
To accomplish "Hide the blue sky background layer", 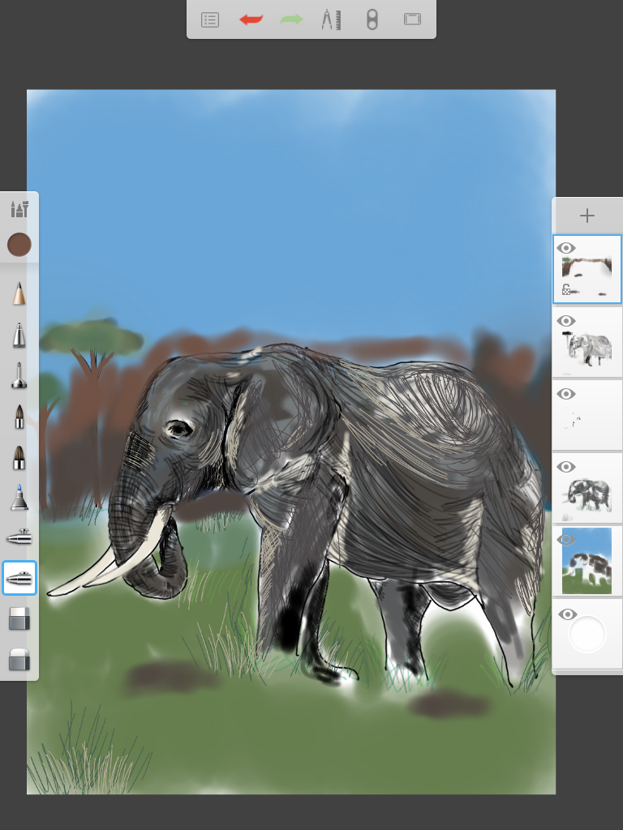I will tap(566, 539).
